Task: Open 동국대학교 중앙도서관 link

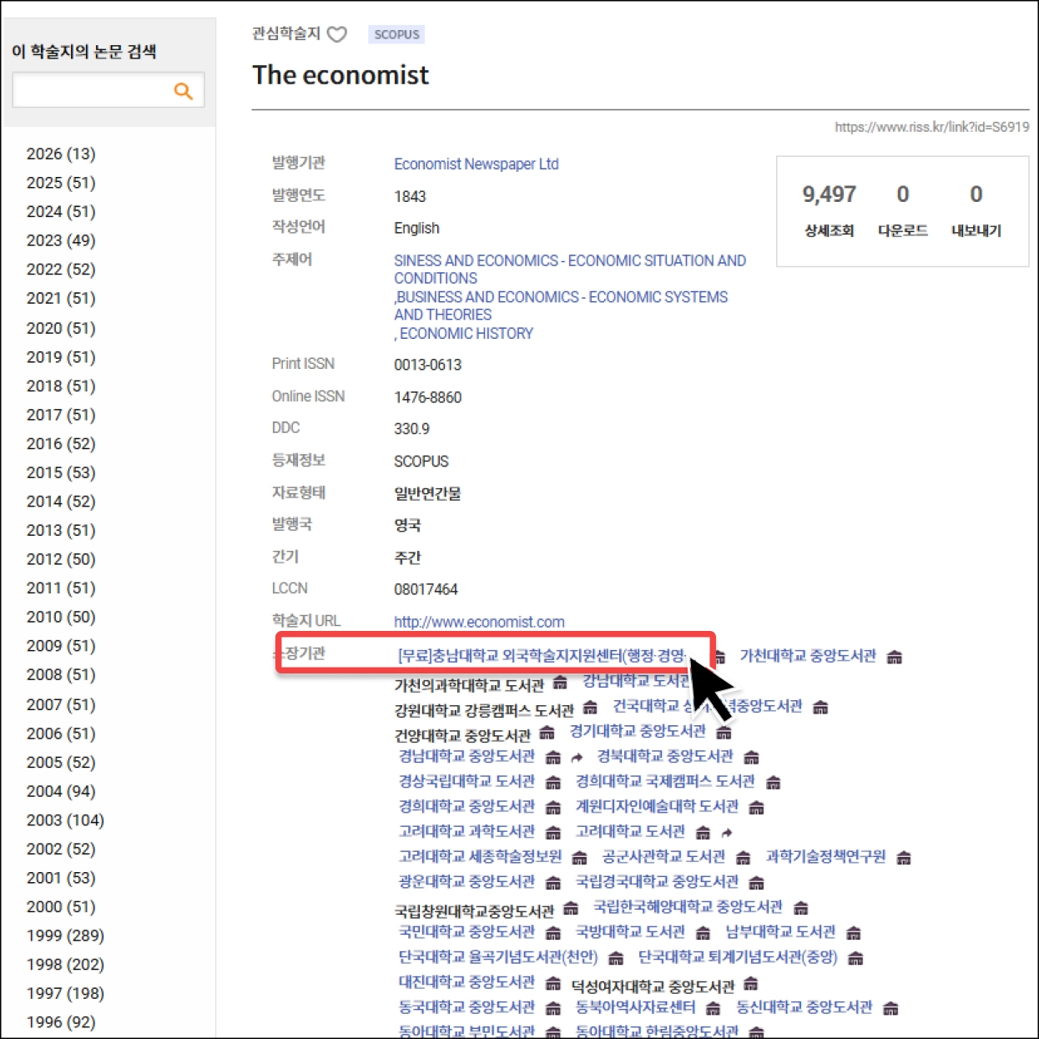Action: click(467, 1006)
